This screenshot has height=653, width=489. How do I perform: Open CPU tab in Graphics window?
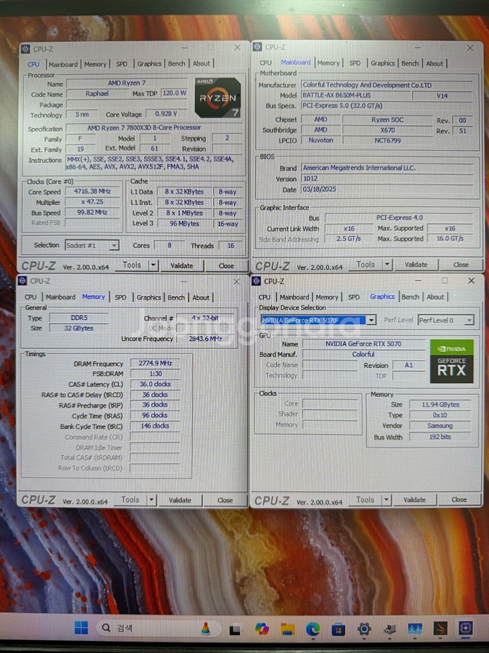(x=264, y=297)
